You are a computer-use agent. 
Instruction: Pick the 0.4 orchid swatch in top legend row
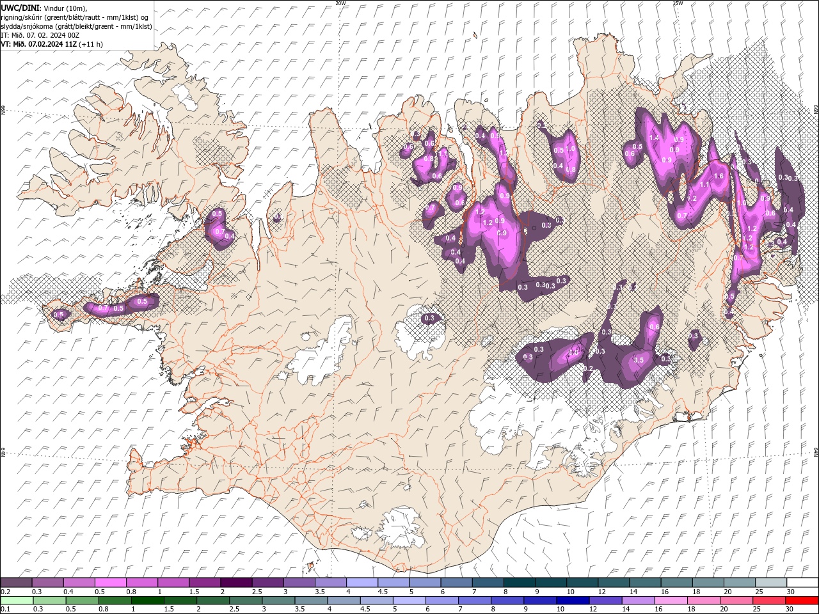(x=79, y=583)
